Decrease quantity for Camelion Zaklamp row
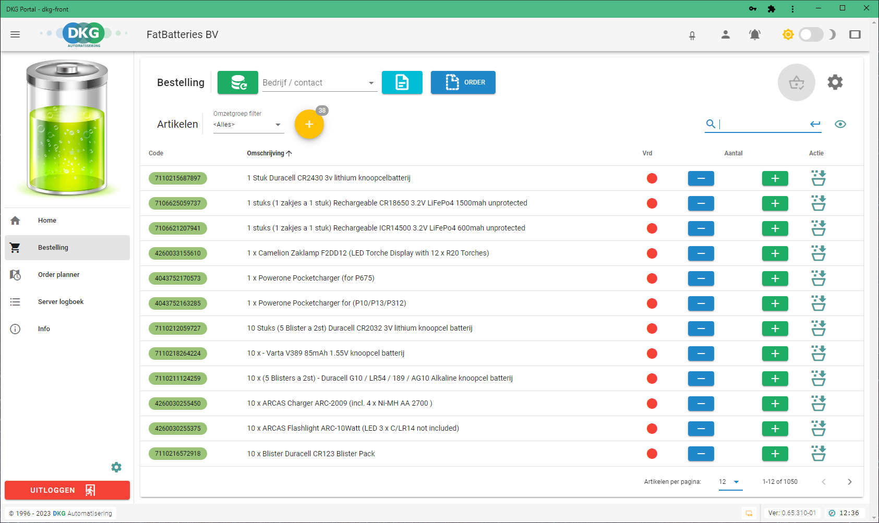The image size is (879, 523). pyautogui.click(x=701, y=253)
